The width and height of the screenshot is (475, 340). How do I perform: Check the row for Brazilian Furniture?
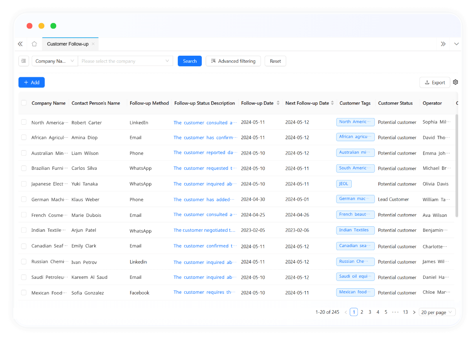[24, 168]
